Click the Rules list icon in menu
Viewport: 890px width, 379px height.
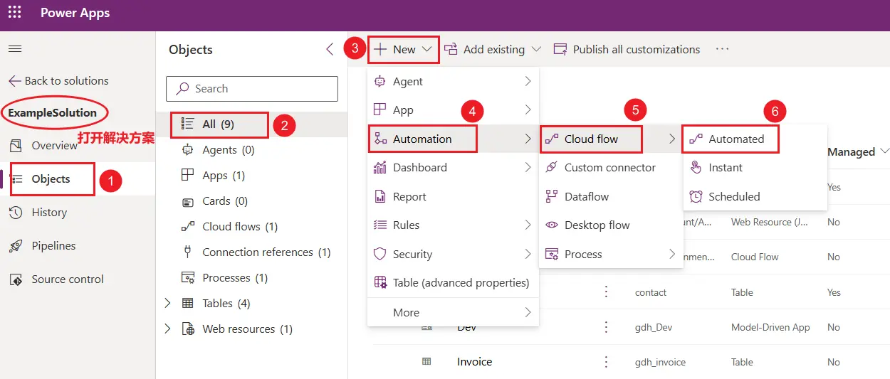coord(380,225)
